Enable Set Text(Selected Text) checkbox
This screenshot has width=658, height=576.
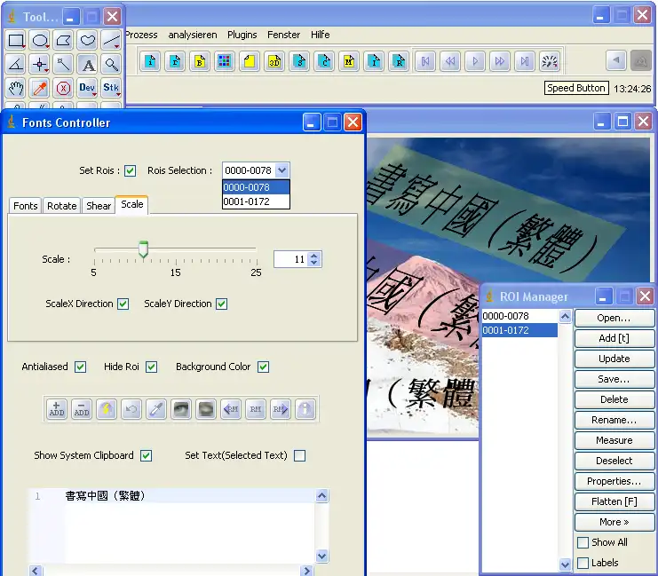point(299,455)
